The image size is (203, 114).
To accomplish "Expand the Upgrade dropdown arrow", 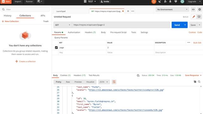I will click(x=200, y=2).
